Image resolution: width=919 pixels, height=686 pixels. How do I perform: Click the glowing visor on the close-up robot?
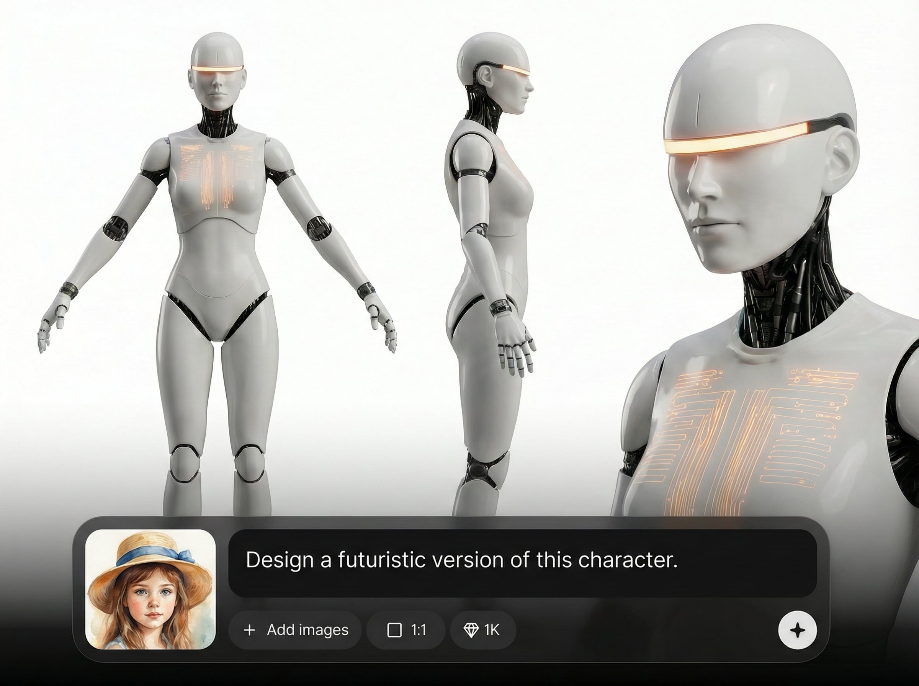point(735,141)
